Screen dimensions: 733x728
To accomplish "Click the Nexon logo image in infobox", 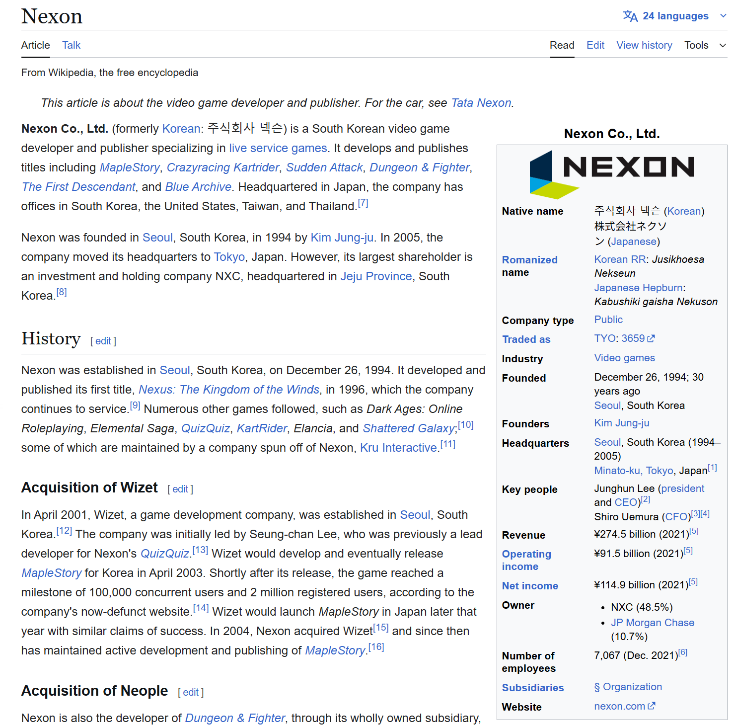I will click(x=612, y=174).
